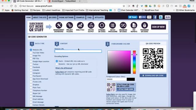Viewport: 196px width, 110px height.
Task: Open the Other Bookmarks folder
Action: 185,10
